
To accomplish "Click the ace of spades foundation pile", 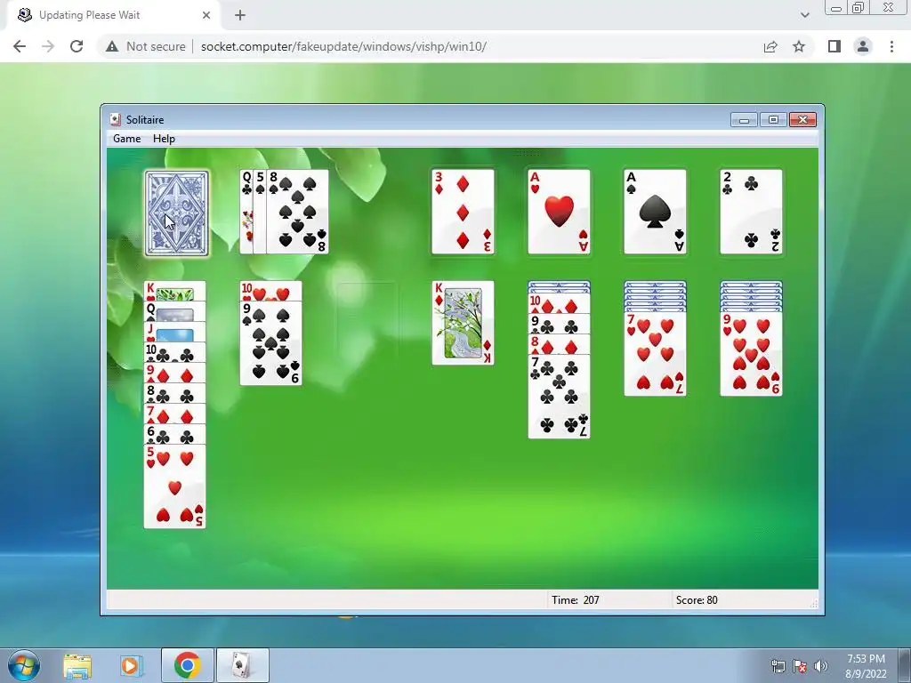I will [655, 212].
